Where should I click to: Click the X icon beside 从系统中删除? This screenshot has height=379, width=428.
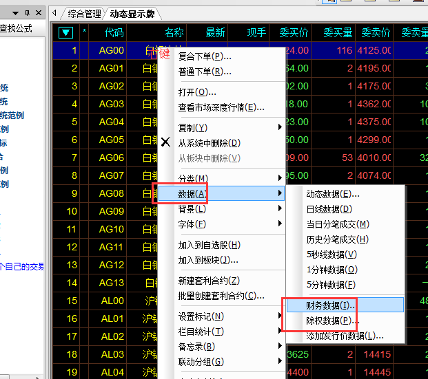(x=165, y=142)
